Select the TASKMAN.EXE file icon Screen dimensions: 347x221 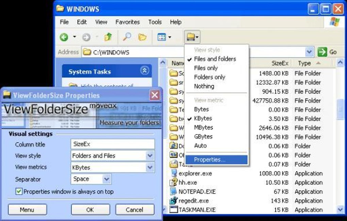point(174,209)
